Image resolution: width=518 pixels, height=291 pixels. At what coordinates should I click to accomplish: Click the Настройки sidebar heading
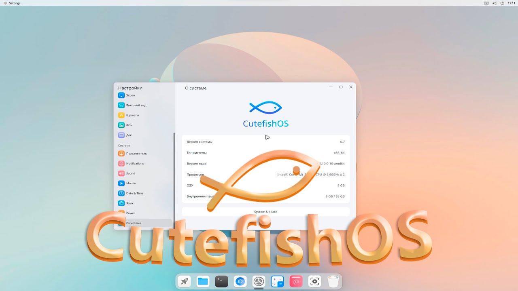click(x=130, y=88)
